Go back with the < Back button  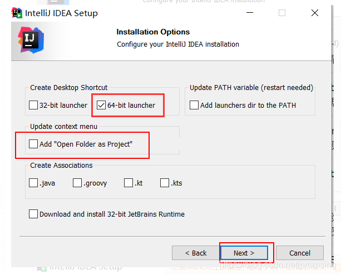pos(196,253)
